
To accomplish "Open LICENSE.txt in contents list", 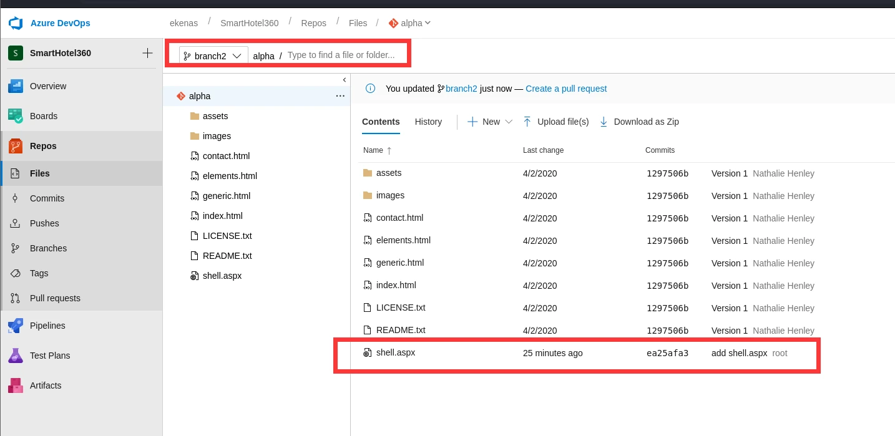I will [401, 308].
